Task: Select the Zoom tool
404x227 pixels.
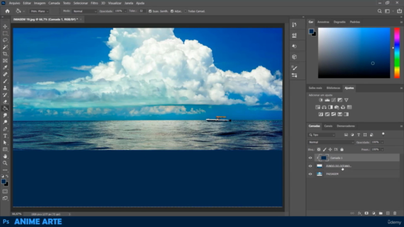Action: [5, 163]
